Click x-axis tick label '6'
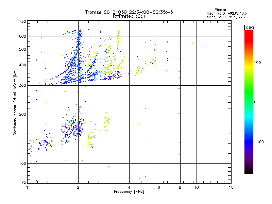 (159, 187)
